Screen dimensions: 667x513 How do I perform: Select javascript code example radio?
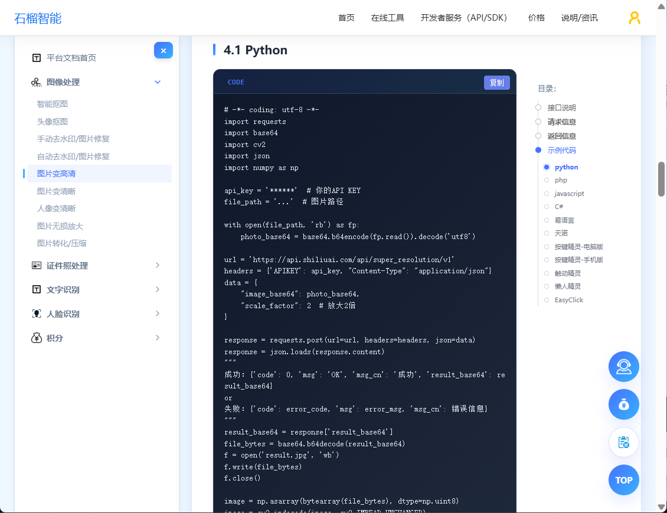547,194
